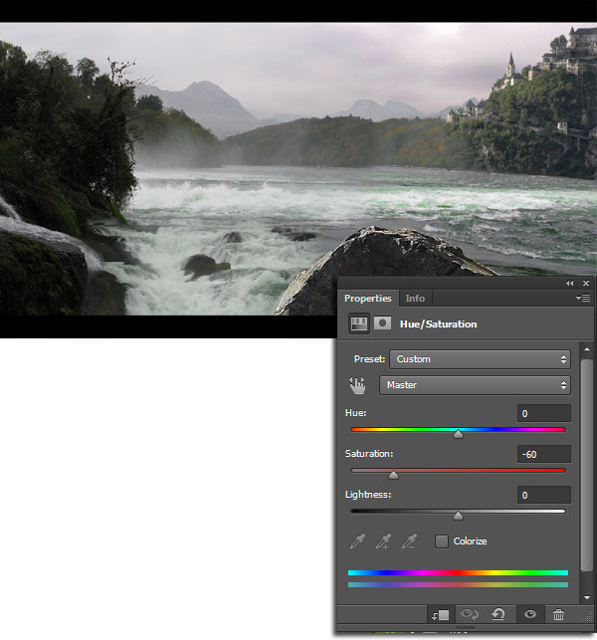Enable the Colorize checkbox
Viewport: 597px width, 640px height.
(442, 541)
